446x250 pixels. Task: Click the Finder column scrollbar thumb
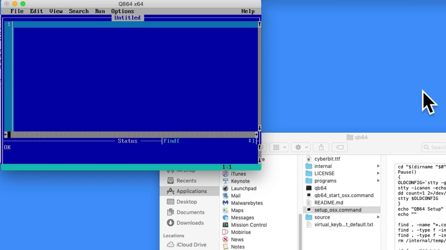pos(300,232)
